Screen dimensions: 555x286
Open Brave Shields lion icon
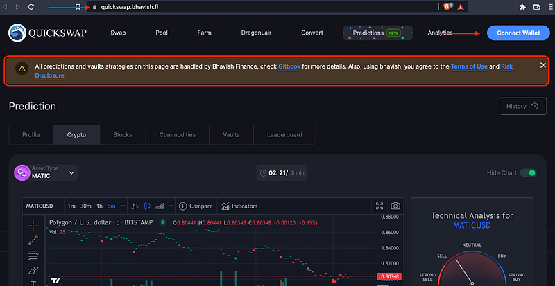pyautogui.click(x=447, y=7)
